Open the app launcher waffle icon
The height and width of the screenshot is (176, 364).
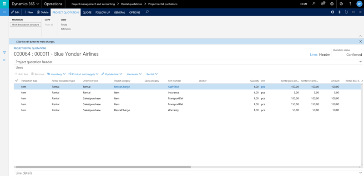[5, 4]
